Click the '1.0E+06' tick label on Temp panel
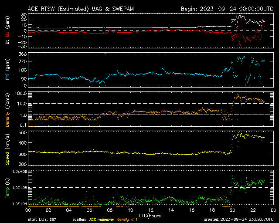Viewport: 279px width, 223px height. pyautogui.click(x=20, y=172)
